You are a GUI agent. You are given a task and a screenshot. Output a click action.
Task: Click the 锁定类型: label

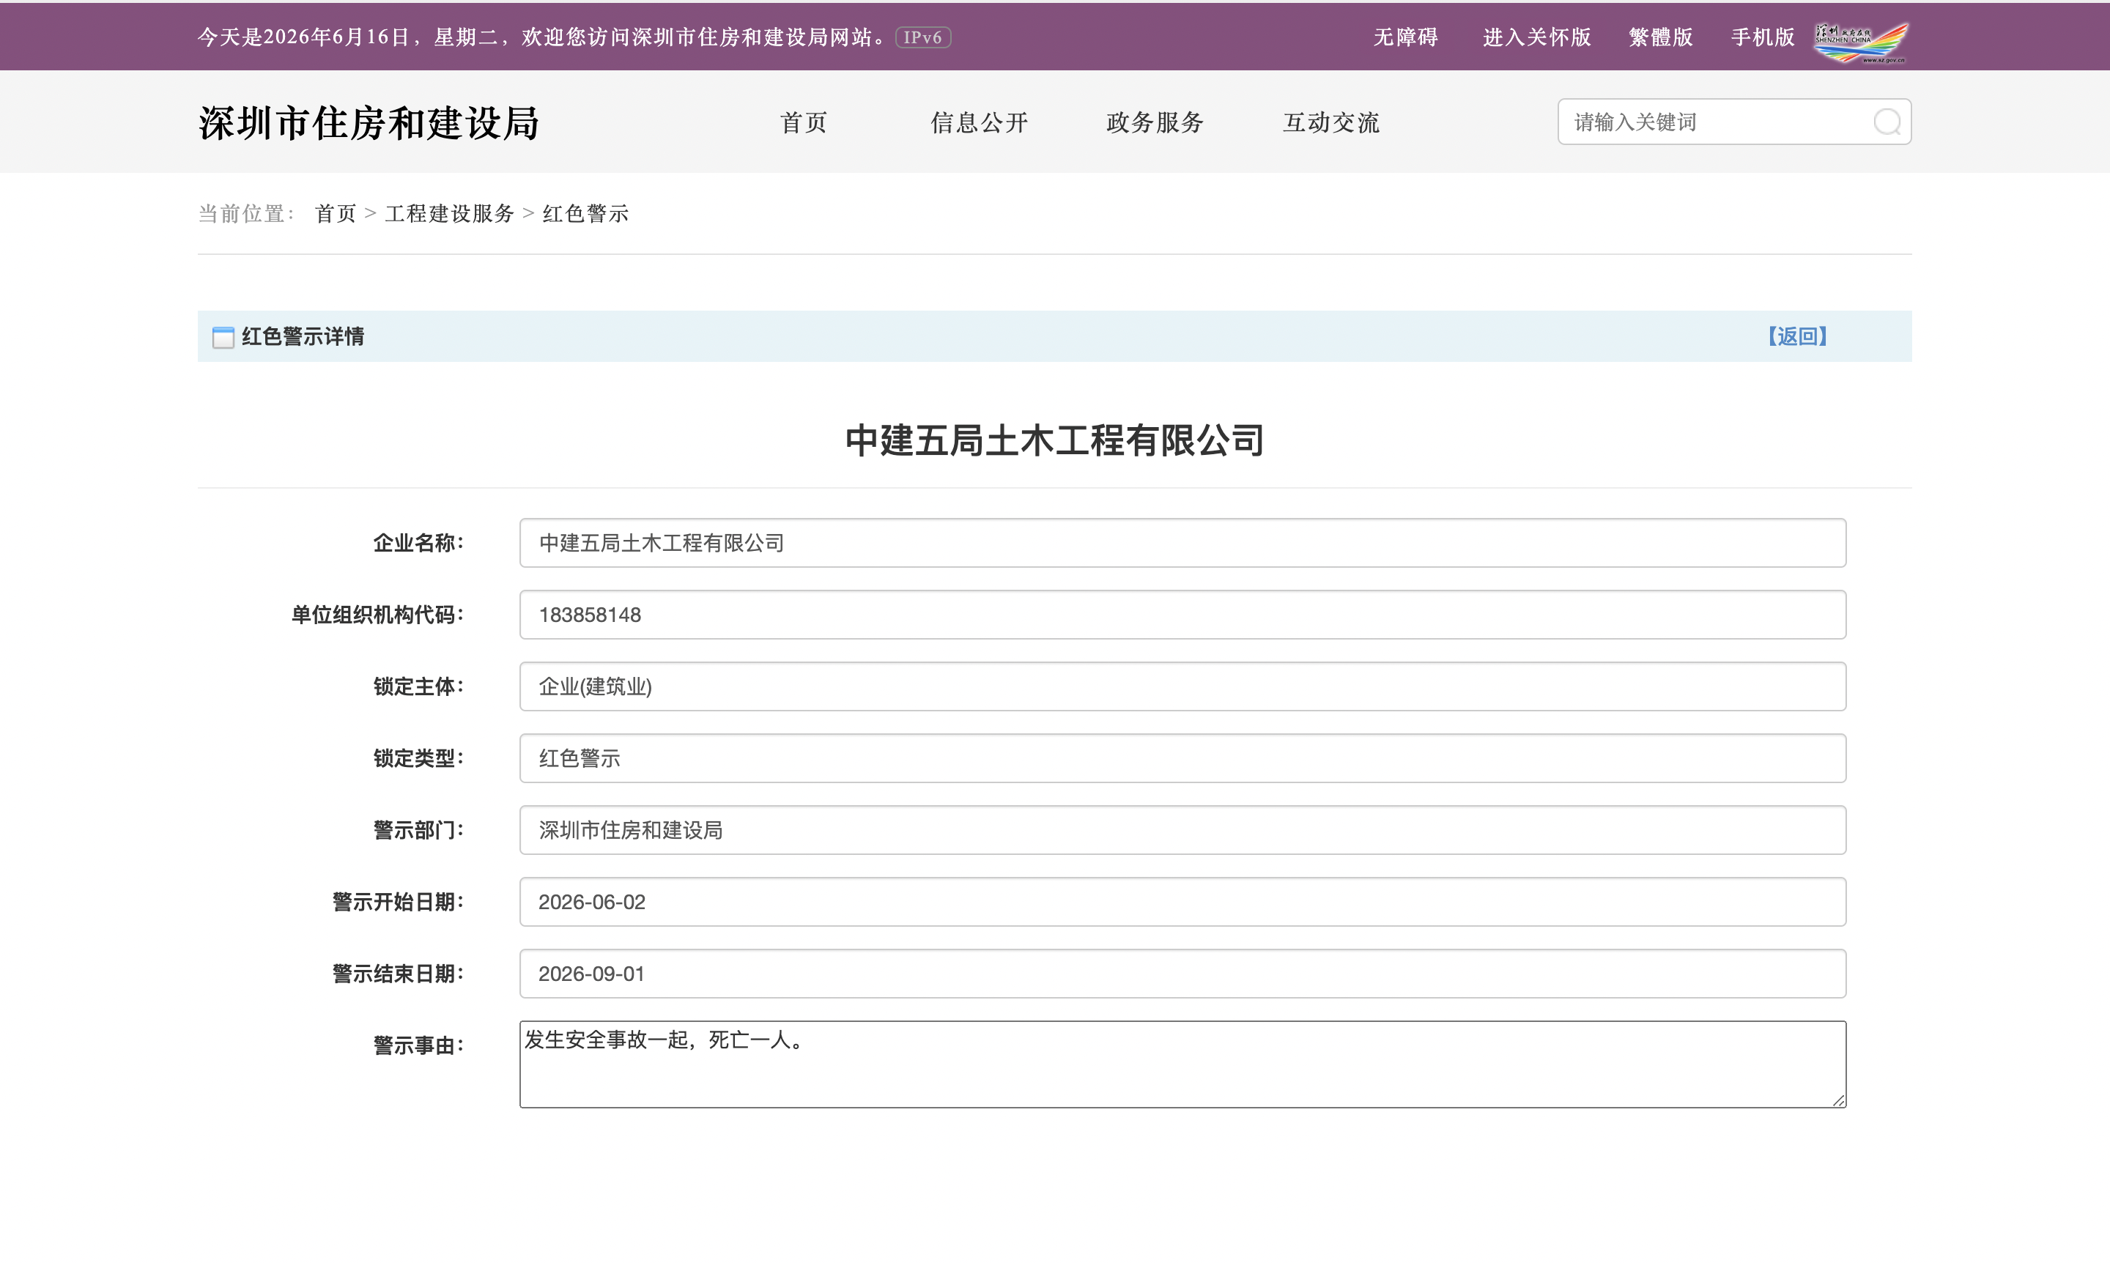pos(419,758)
